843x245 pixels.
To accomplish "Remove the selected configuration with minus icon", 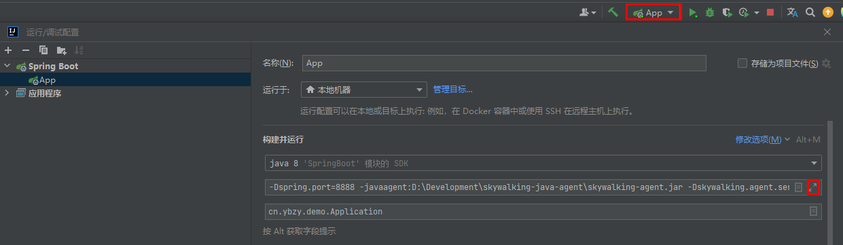I will tap(26, 50).
